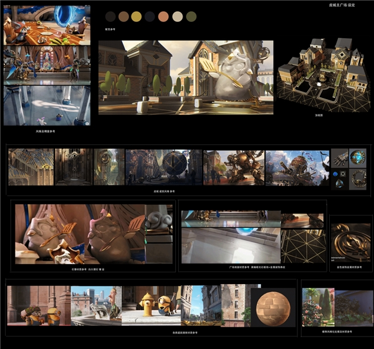Select the minion beside yellow fire hydrant image
This screenshot has width=374, height=349.
[151, 305]
